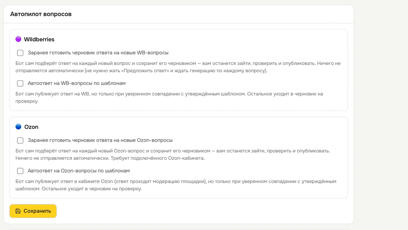Click the purple Wildberries dot icon

tap(18, 39)
